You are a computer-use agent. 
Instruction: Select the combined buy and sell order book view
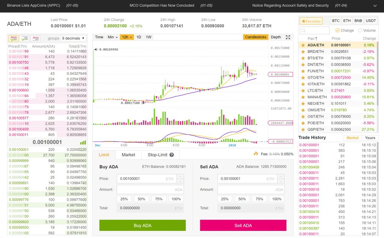coord(13,39)
